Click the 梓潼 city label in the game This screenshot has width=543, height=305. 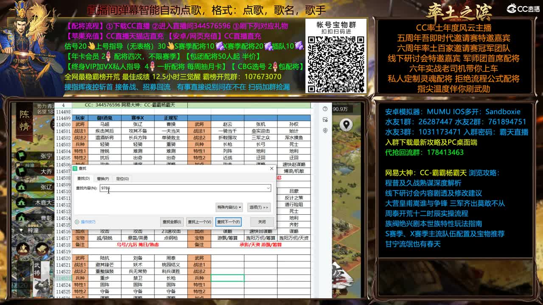tap(32, 230)
